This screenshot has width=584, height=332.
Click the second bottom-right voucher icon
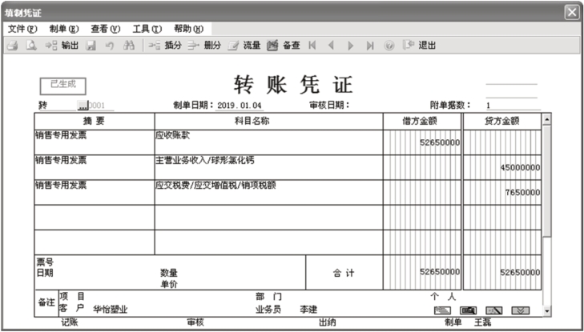click(x=468, y=310)
